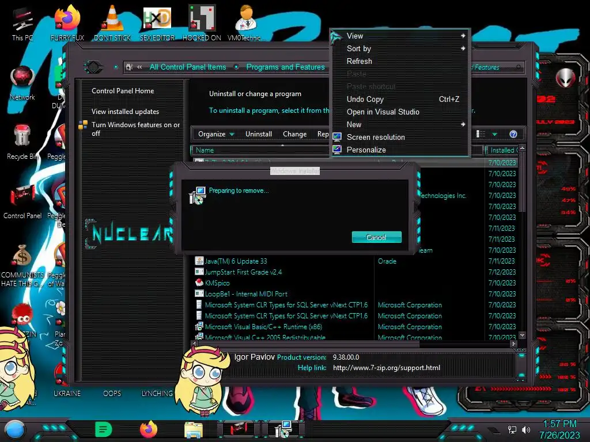Open the DONT STICK VLC shortcut
Viewport: 590px width, 442px height.
(x=112, y=23)
